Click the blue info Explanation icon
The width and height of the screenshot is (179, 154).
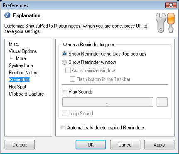[x=7, y=15]
